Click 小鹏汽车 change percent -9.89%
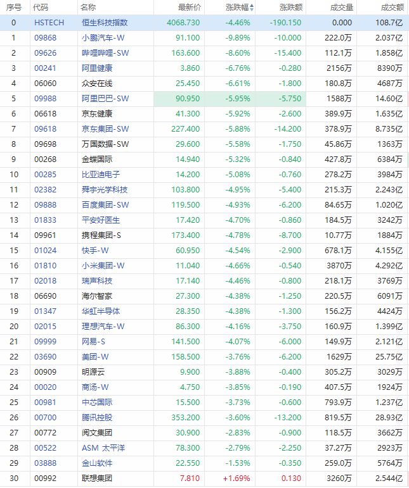 tap(238, 38)
